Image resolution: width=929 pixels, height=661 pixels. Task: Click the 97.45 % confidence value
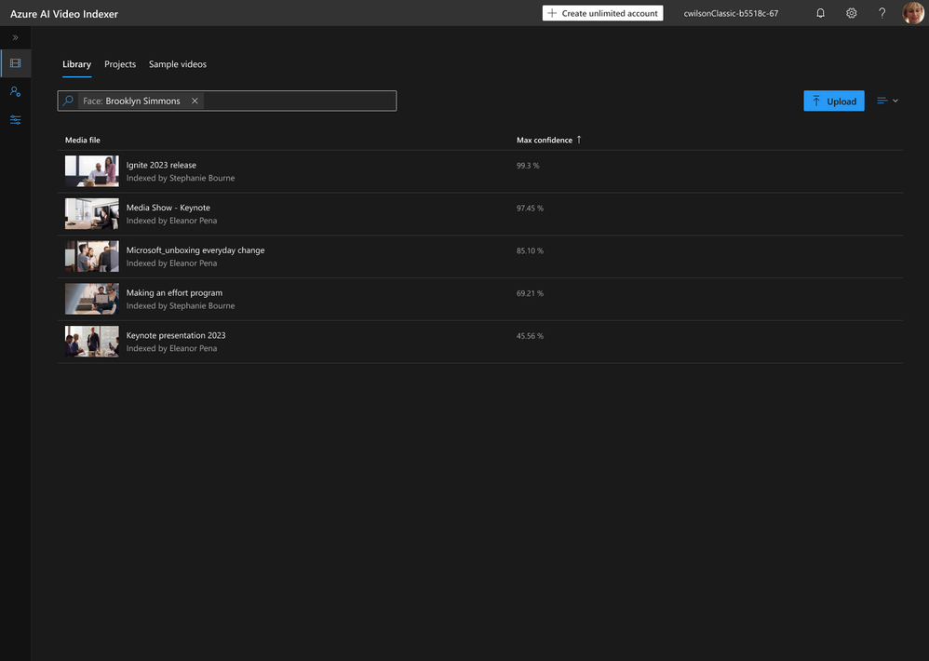[x=530, y=208]
